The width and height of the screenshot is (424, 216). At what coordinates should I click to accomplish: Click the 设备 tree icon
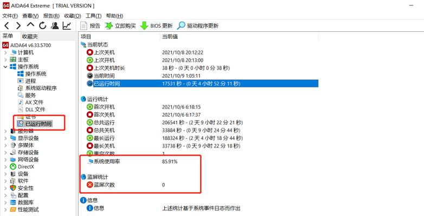coord(13,174)
